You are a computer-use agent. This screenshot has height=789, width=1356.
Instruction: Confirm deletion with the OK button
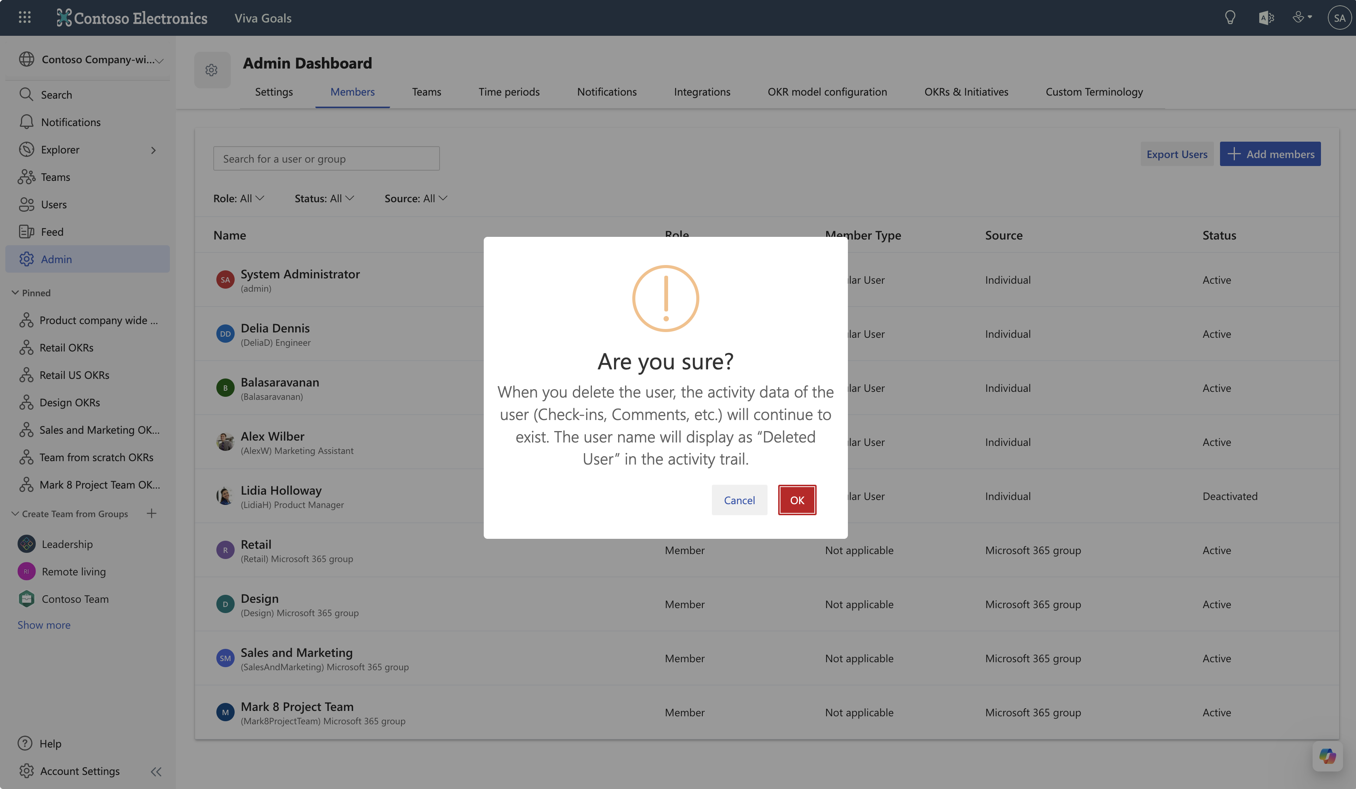pyautogui.click(x=796, y=500)
